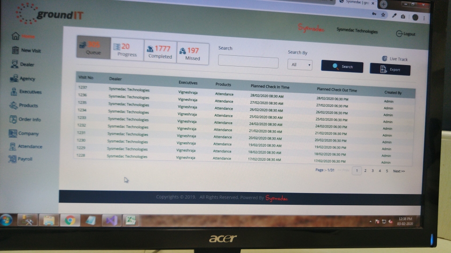Viewport: 451px width, 253px height.
Task: Open the Home sidebar icon
Action: (x=16, y=36)
